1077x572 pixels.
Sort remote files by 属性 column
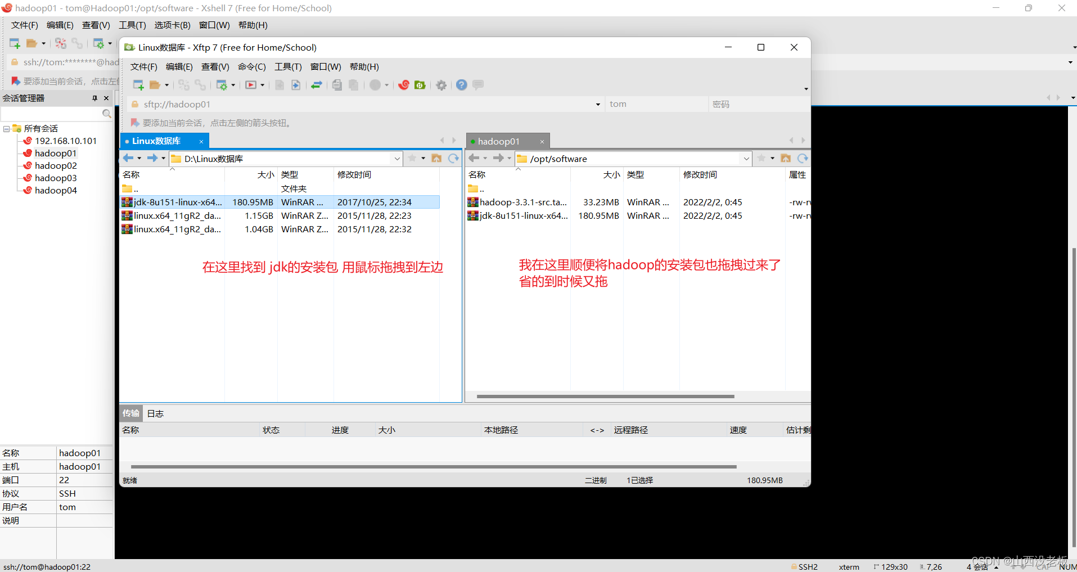tap(797, 175)
